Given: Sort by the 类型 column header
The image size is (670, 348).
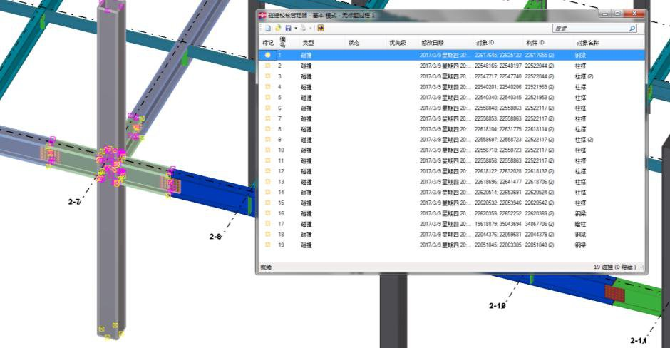Looking at the screenshot, I should point(308,43).
